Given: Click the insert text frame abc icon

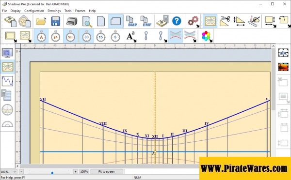Looking at the screenshot, I should (x=283, y=53).
